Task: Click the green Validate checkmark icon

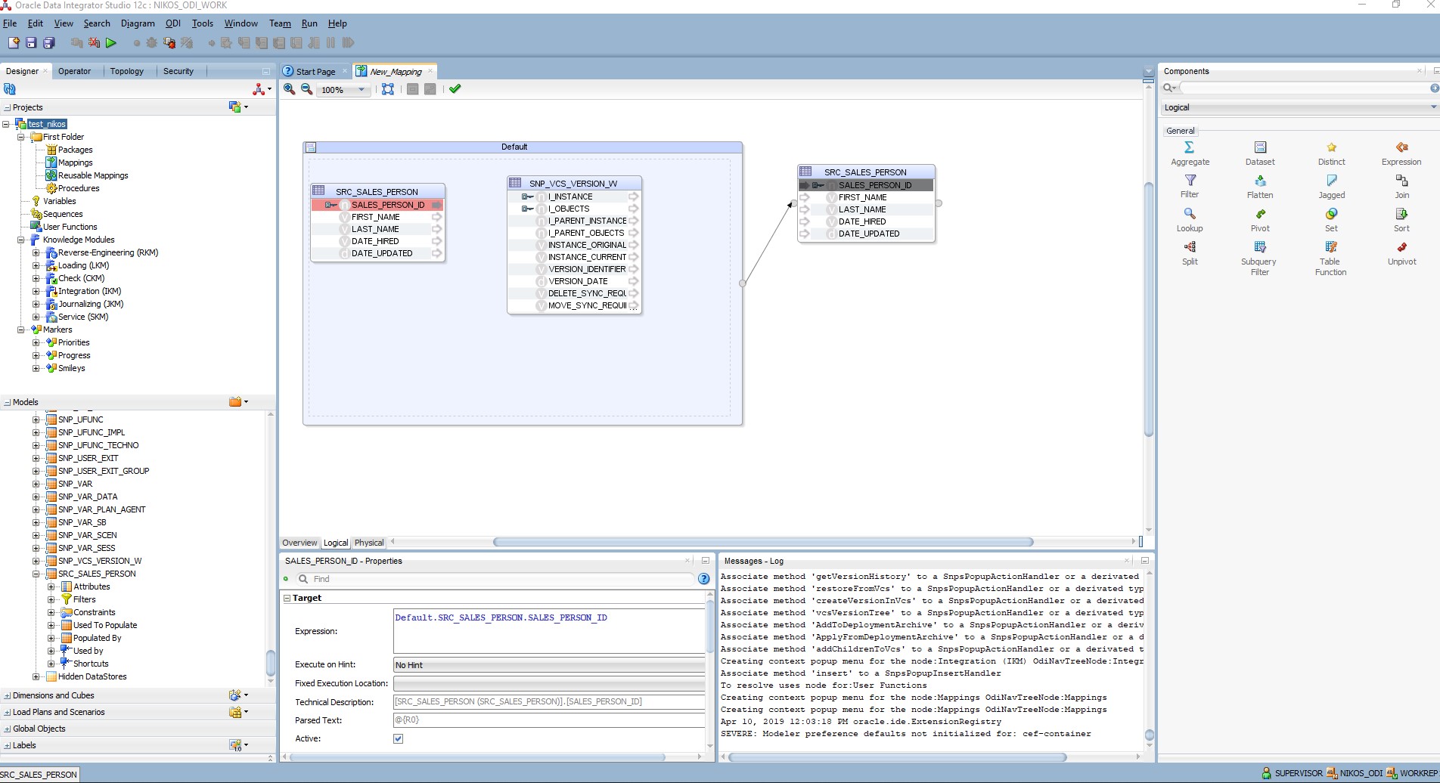Action: [455, 89]
